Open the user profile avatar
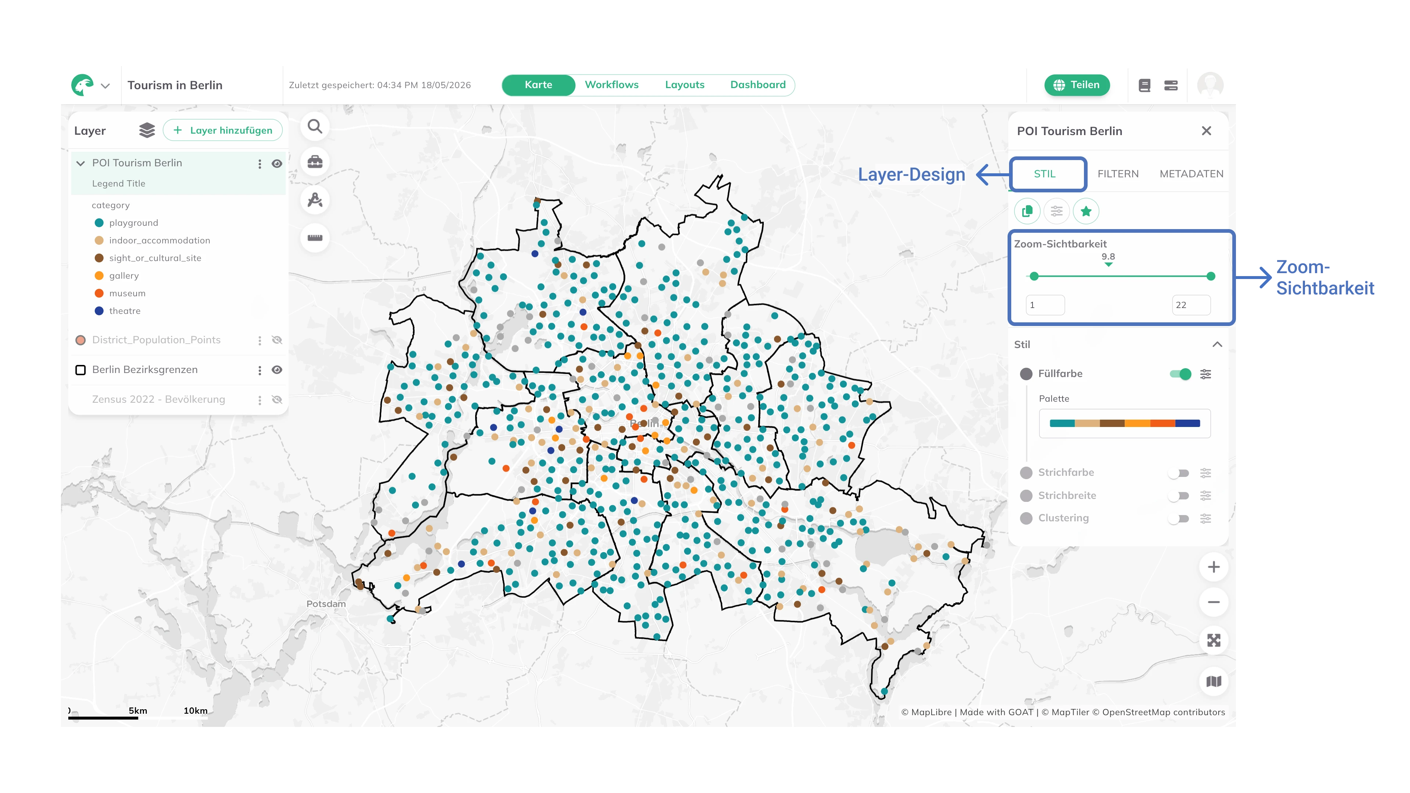This screenshot has width=1410, height=793. 1210,85
